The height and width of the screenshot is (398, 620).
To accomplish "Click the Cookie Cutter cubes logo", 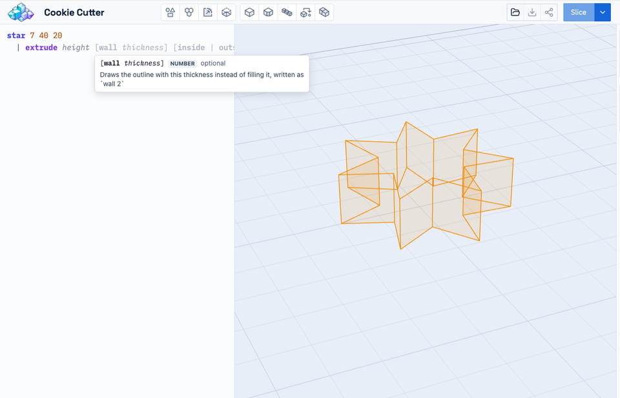I will pos(21,12).
